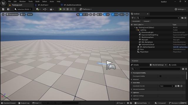The image size is (188, 105).
Task: Open the Outliner filter menu
Action: (133, 18)
